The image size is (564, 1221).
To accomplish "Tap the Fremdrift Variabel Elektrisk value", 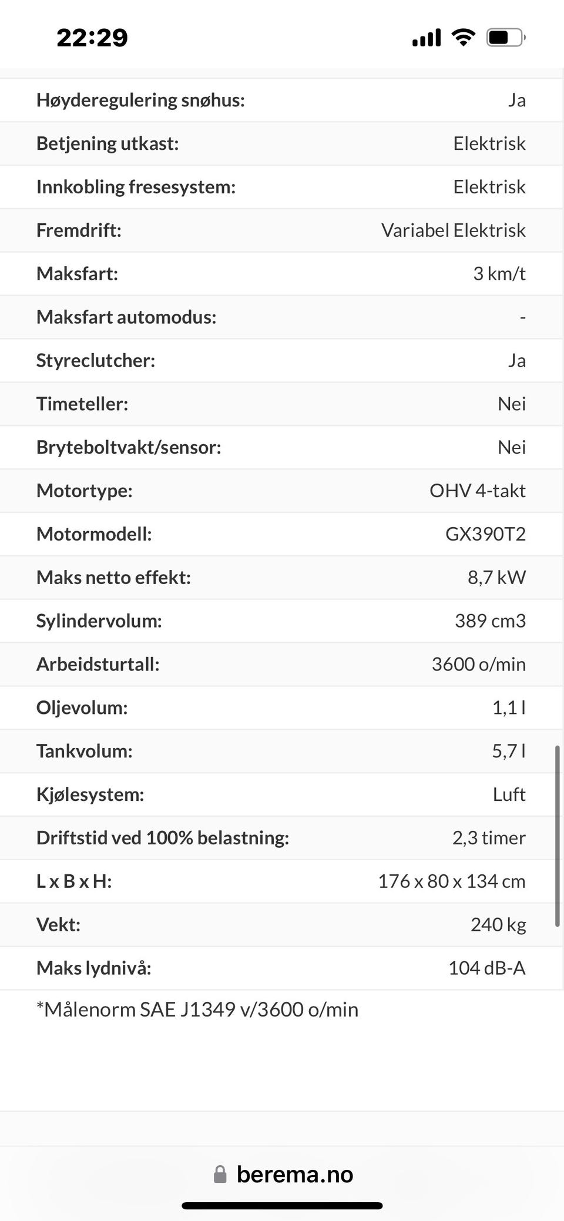I will (453, 230).
